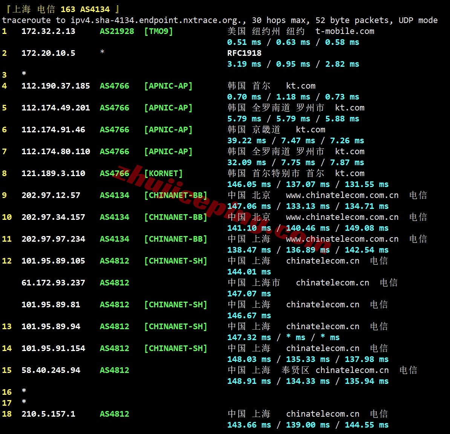The height and width of the screenshot is (434, 450).
Task: Click IP address 121.189.3.110
Action: [53, 173]
